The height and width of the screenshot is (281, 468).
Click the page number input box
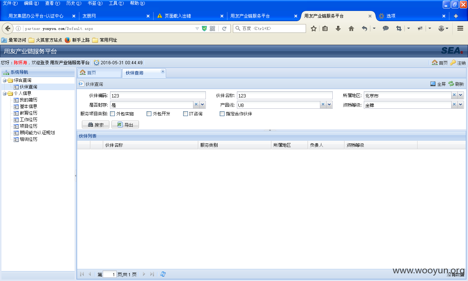[x=110, y=274]
